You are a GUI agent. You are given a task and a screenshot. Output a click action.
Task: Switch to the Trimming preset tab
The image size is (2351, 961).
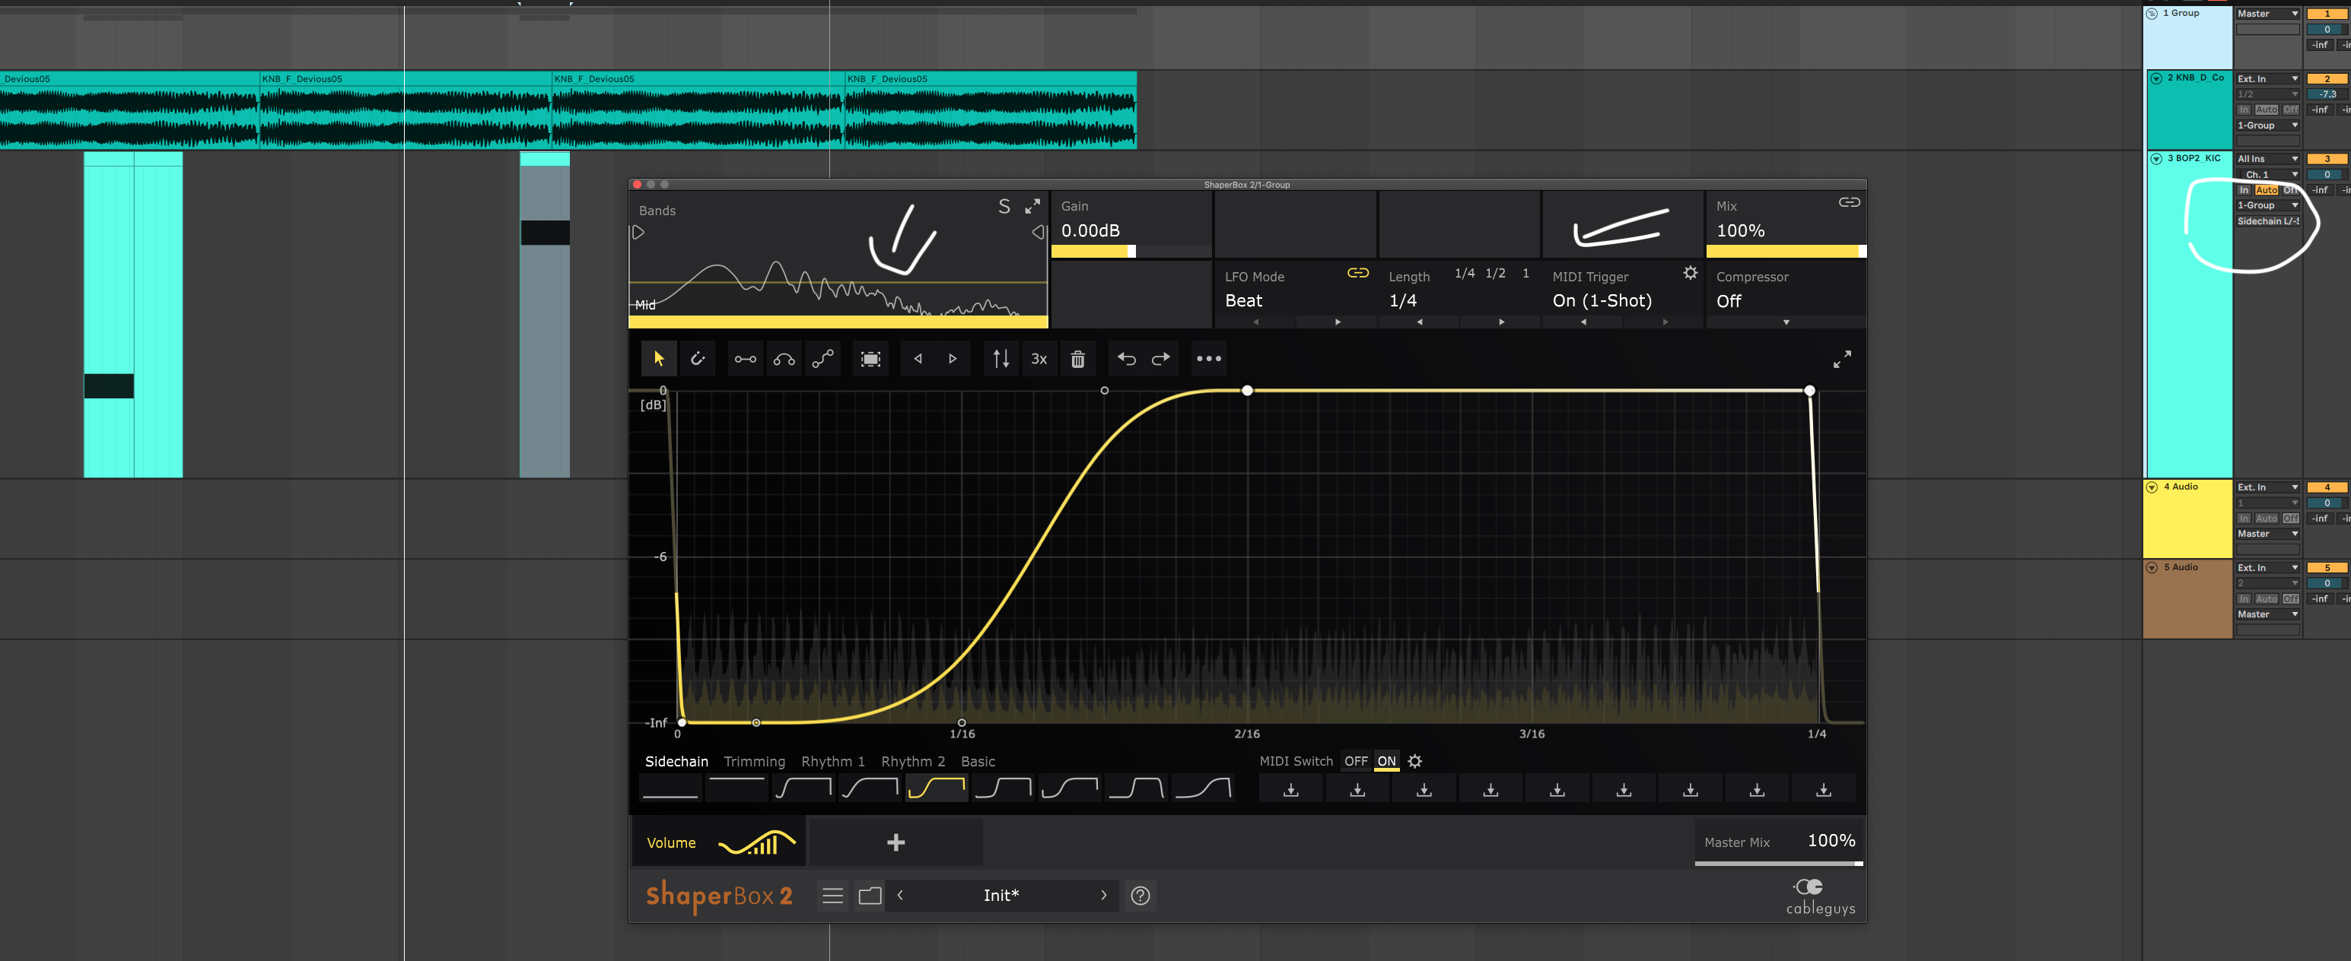[x=754, y=761]
